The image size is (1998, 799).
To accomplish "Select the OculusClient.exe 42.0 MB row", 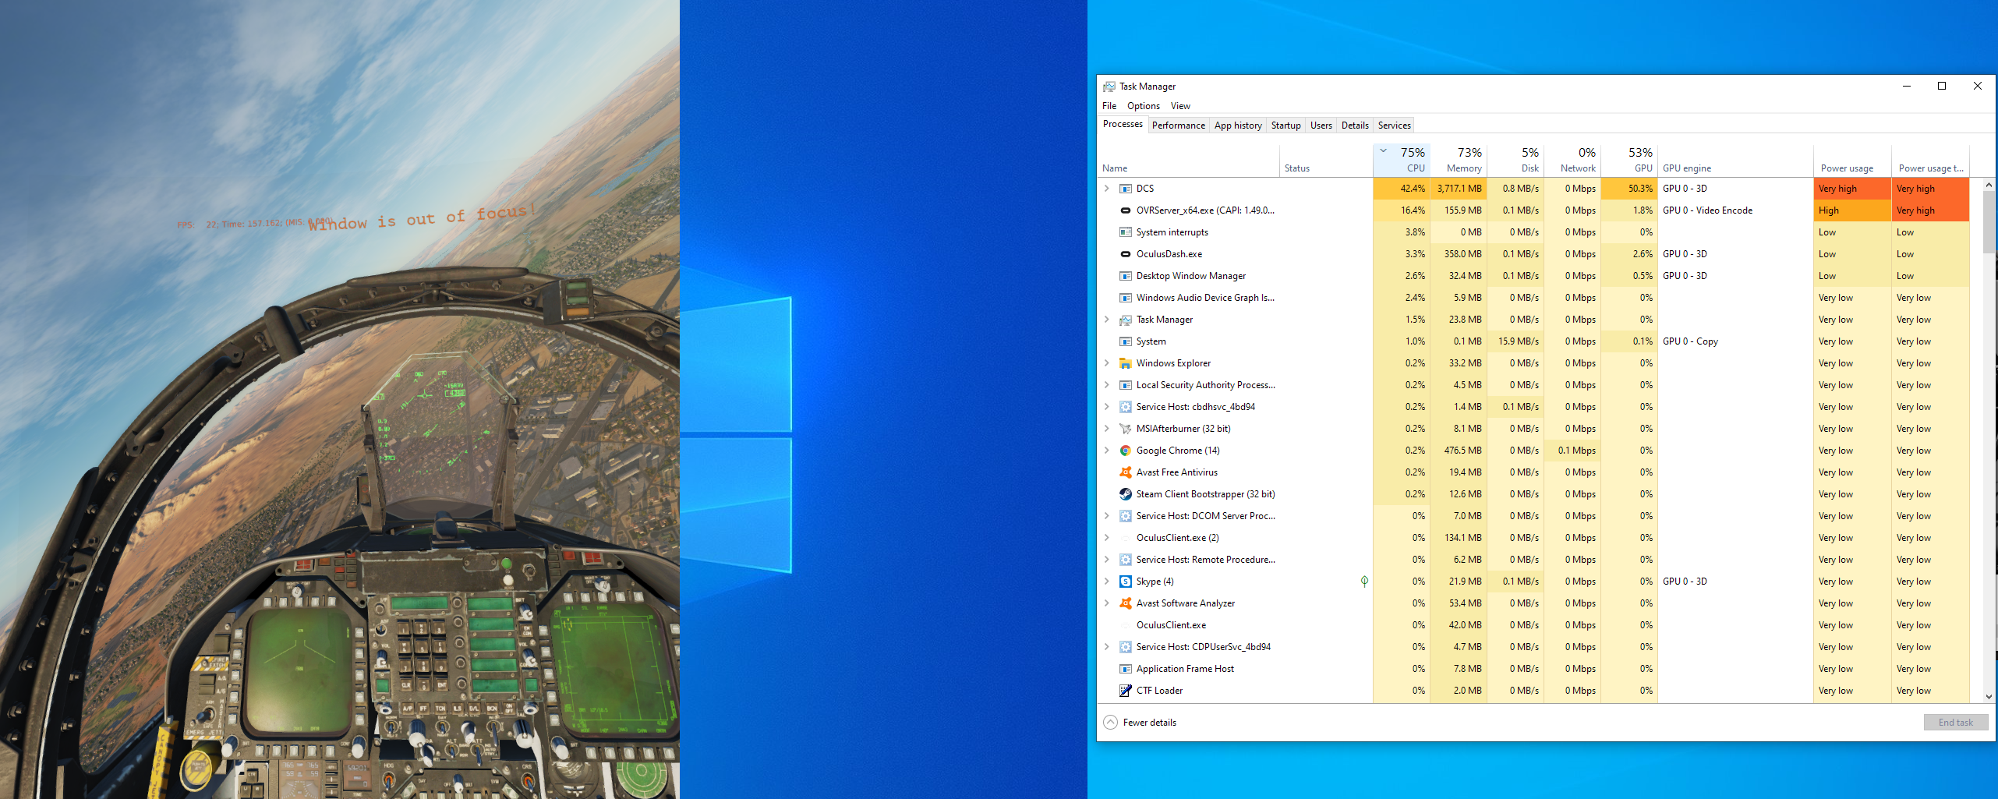I will [x=1533, y=625].
